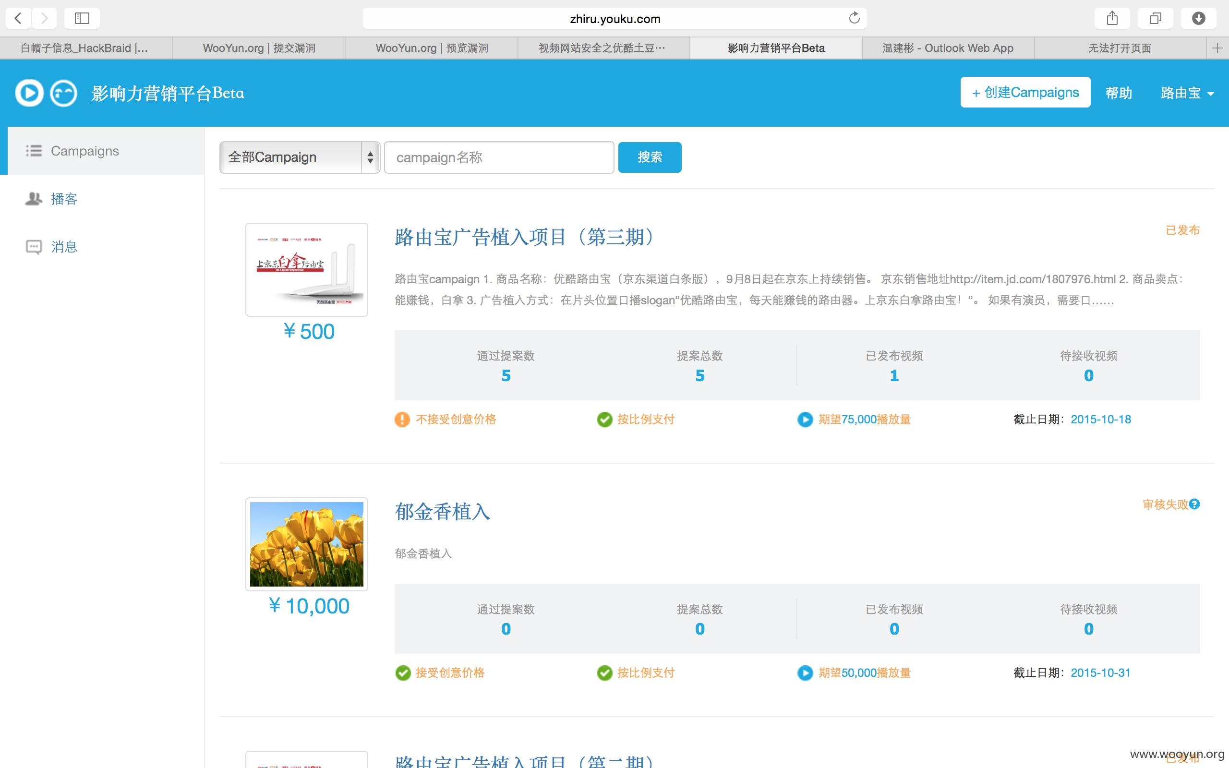Switch to 无法打开页面 tab

(x=1120, y=48)
